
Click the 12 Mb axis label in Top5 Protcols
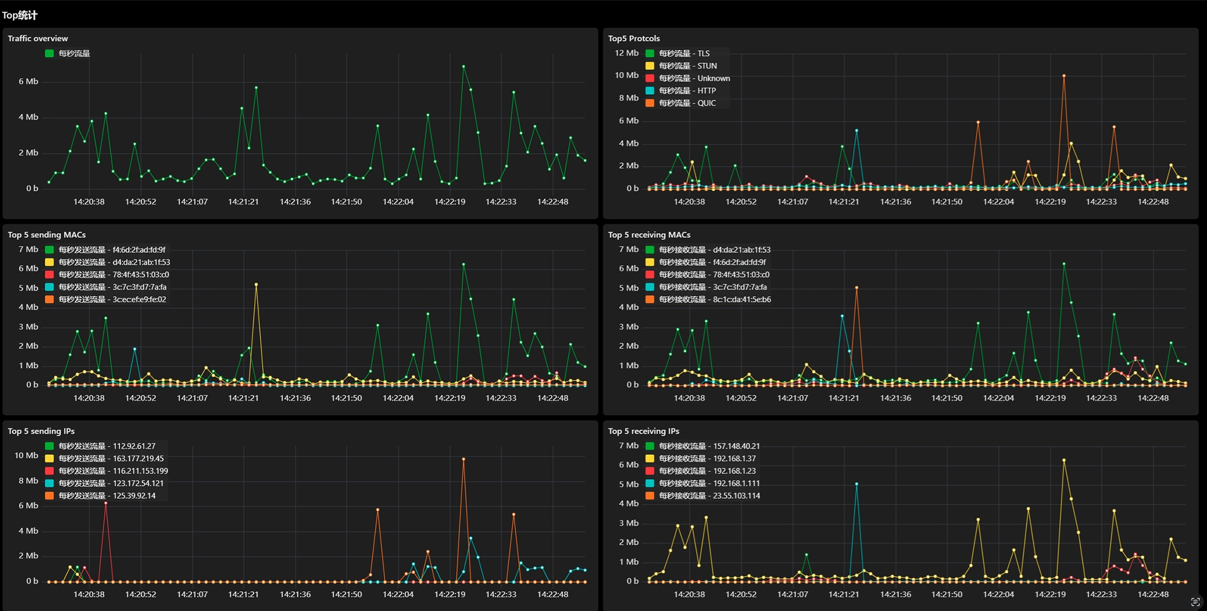click(626, 53)
